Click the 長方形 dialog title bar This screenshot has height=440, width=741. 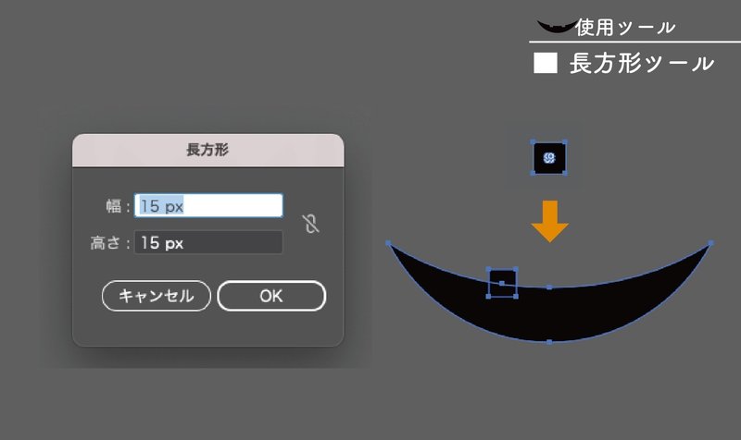[x=207, y=150]
